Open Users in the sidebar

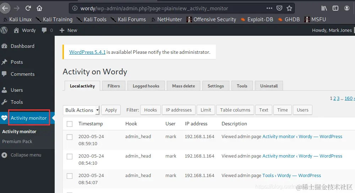[x=17, y=90]
